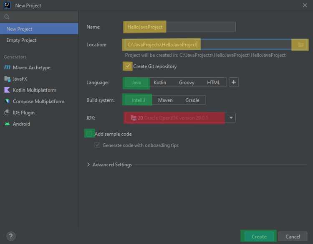Select Empty Project in sidebar
The width and height of the screenshot is (313, 244).
click(21, 41)
